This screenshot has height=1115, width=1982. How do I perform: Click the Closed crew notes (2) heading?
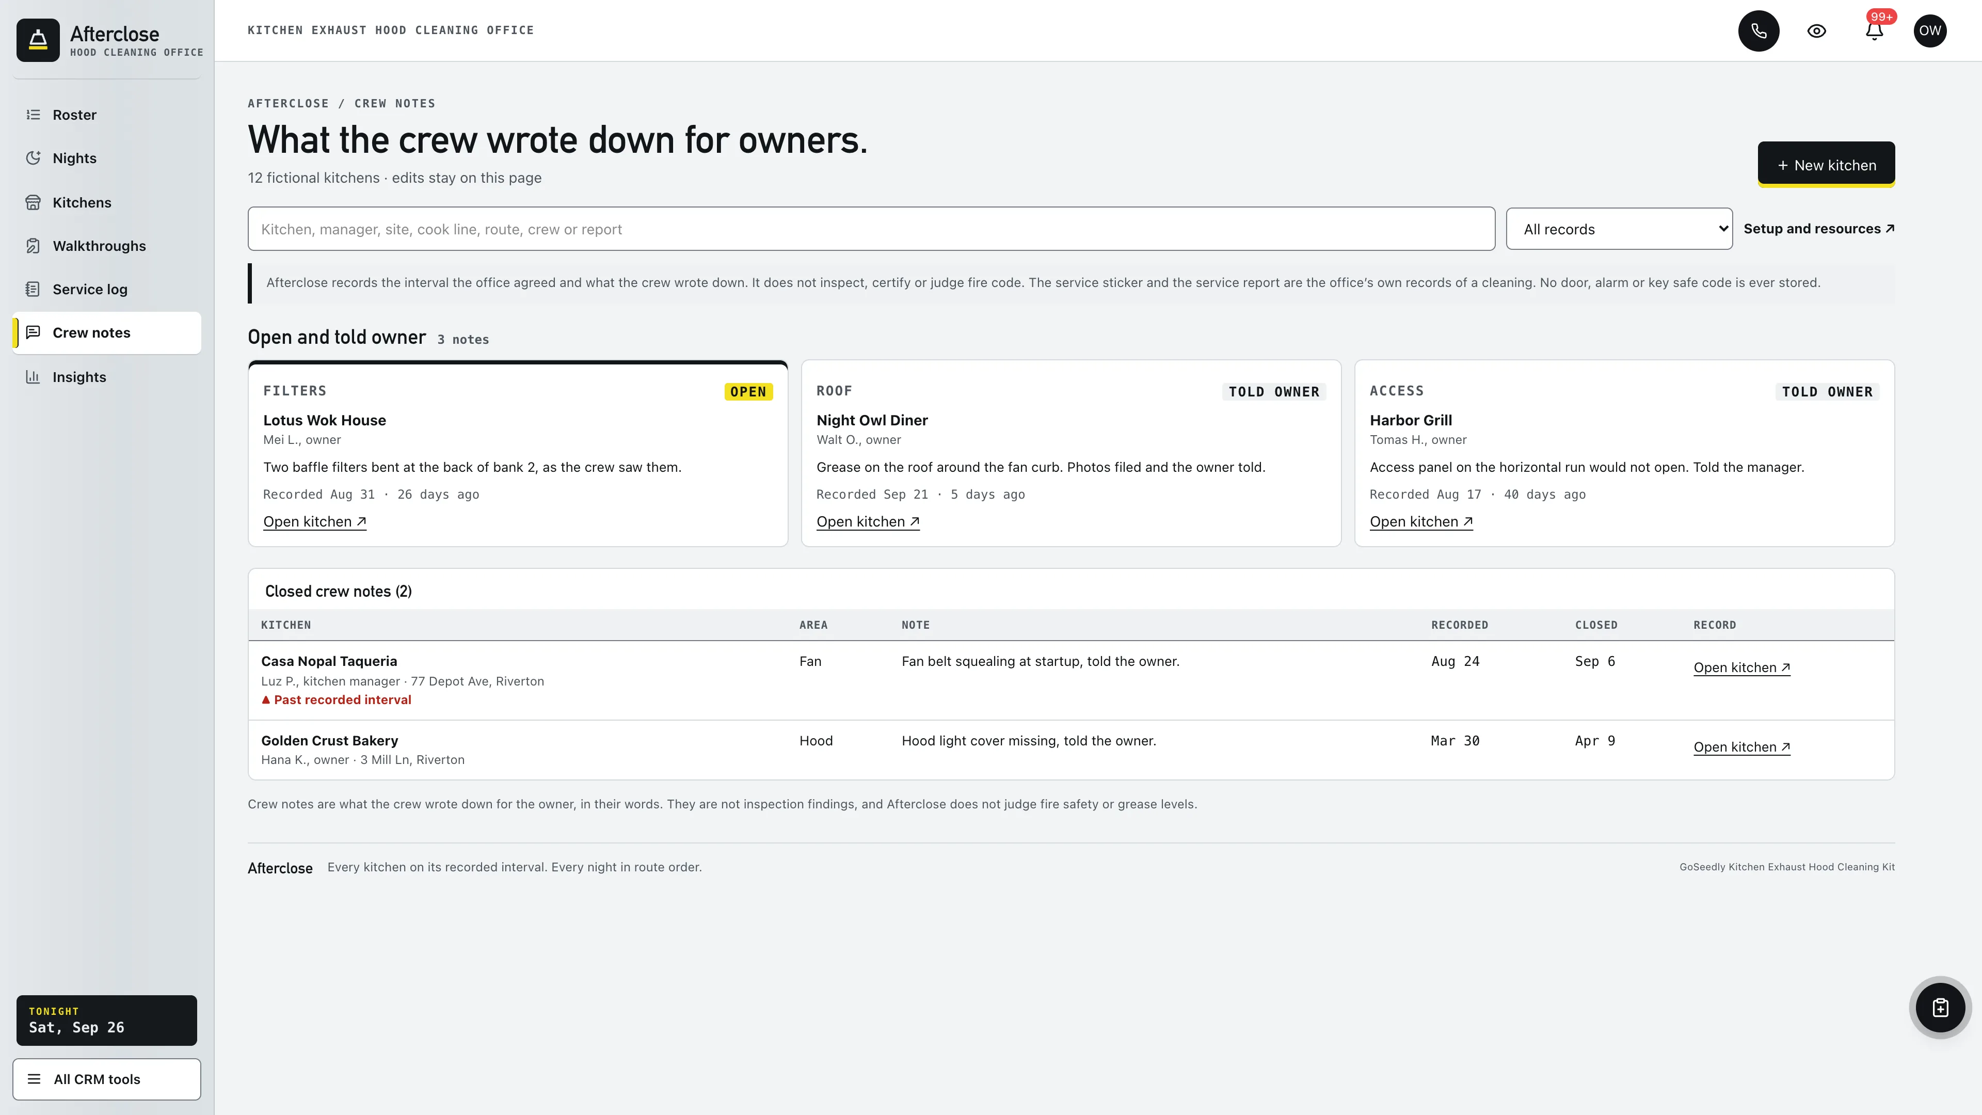(339, 591)
